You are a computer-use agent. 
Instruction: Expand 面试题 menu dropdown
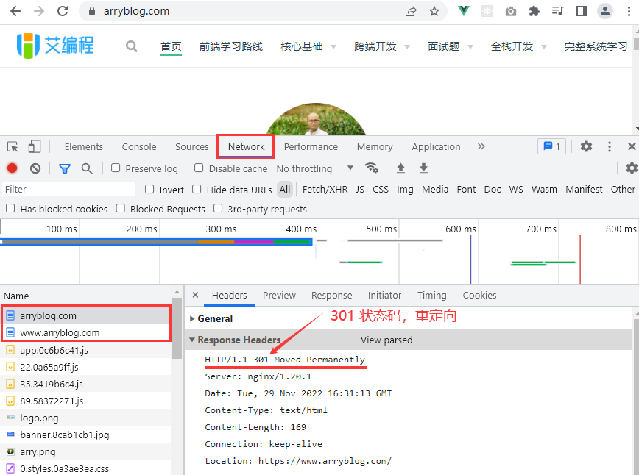(x=470, y=47)
